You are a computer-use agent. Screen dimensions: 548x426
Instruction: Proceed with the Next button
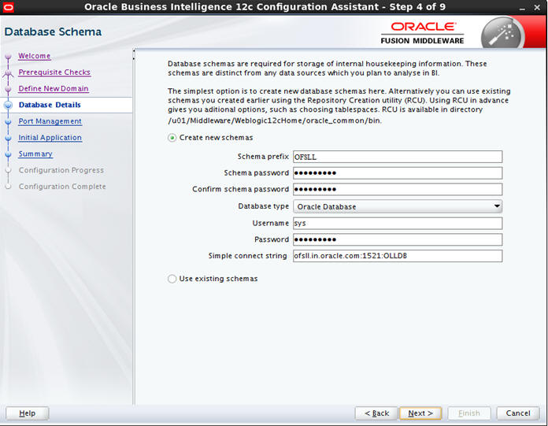pos(420,413)
